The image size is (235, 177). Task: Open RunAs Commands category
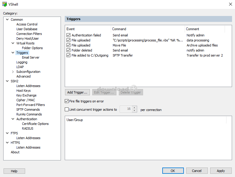(x=29, y=114)
